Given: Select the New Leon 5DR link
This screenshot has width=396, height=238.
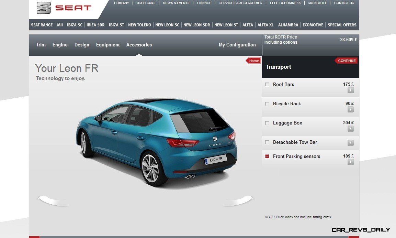Looking at the screenshot, I should coord(196,25).
